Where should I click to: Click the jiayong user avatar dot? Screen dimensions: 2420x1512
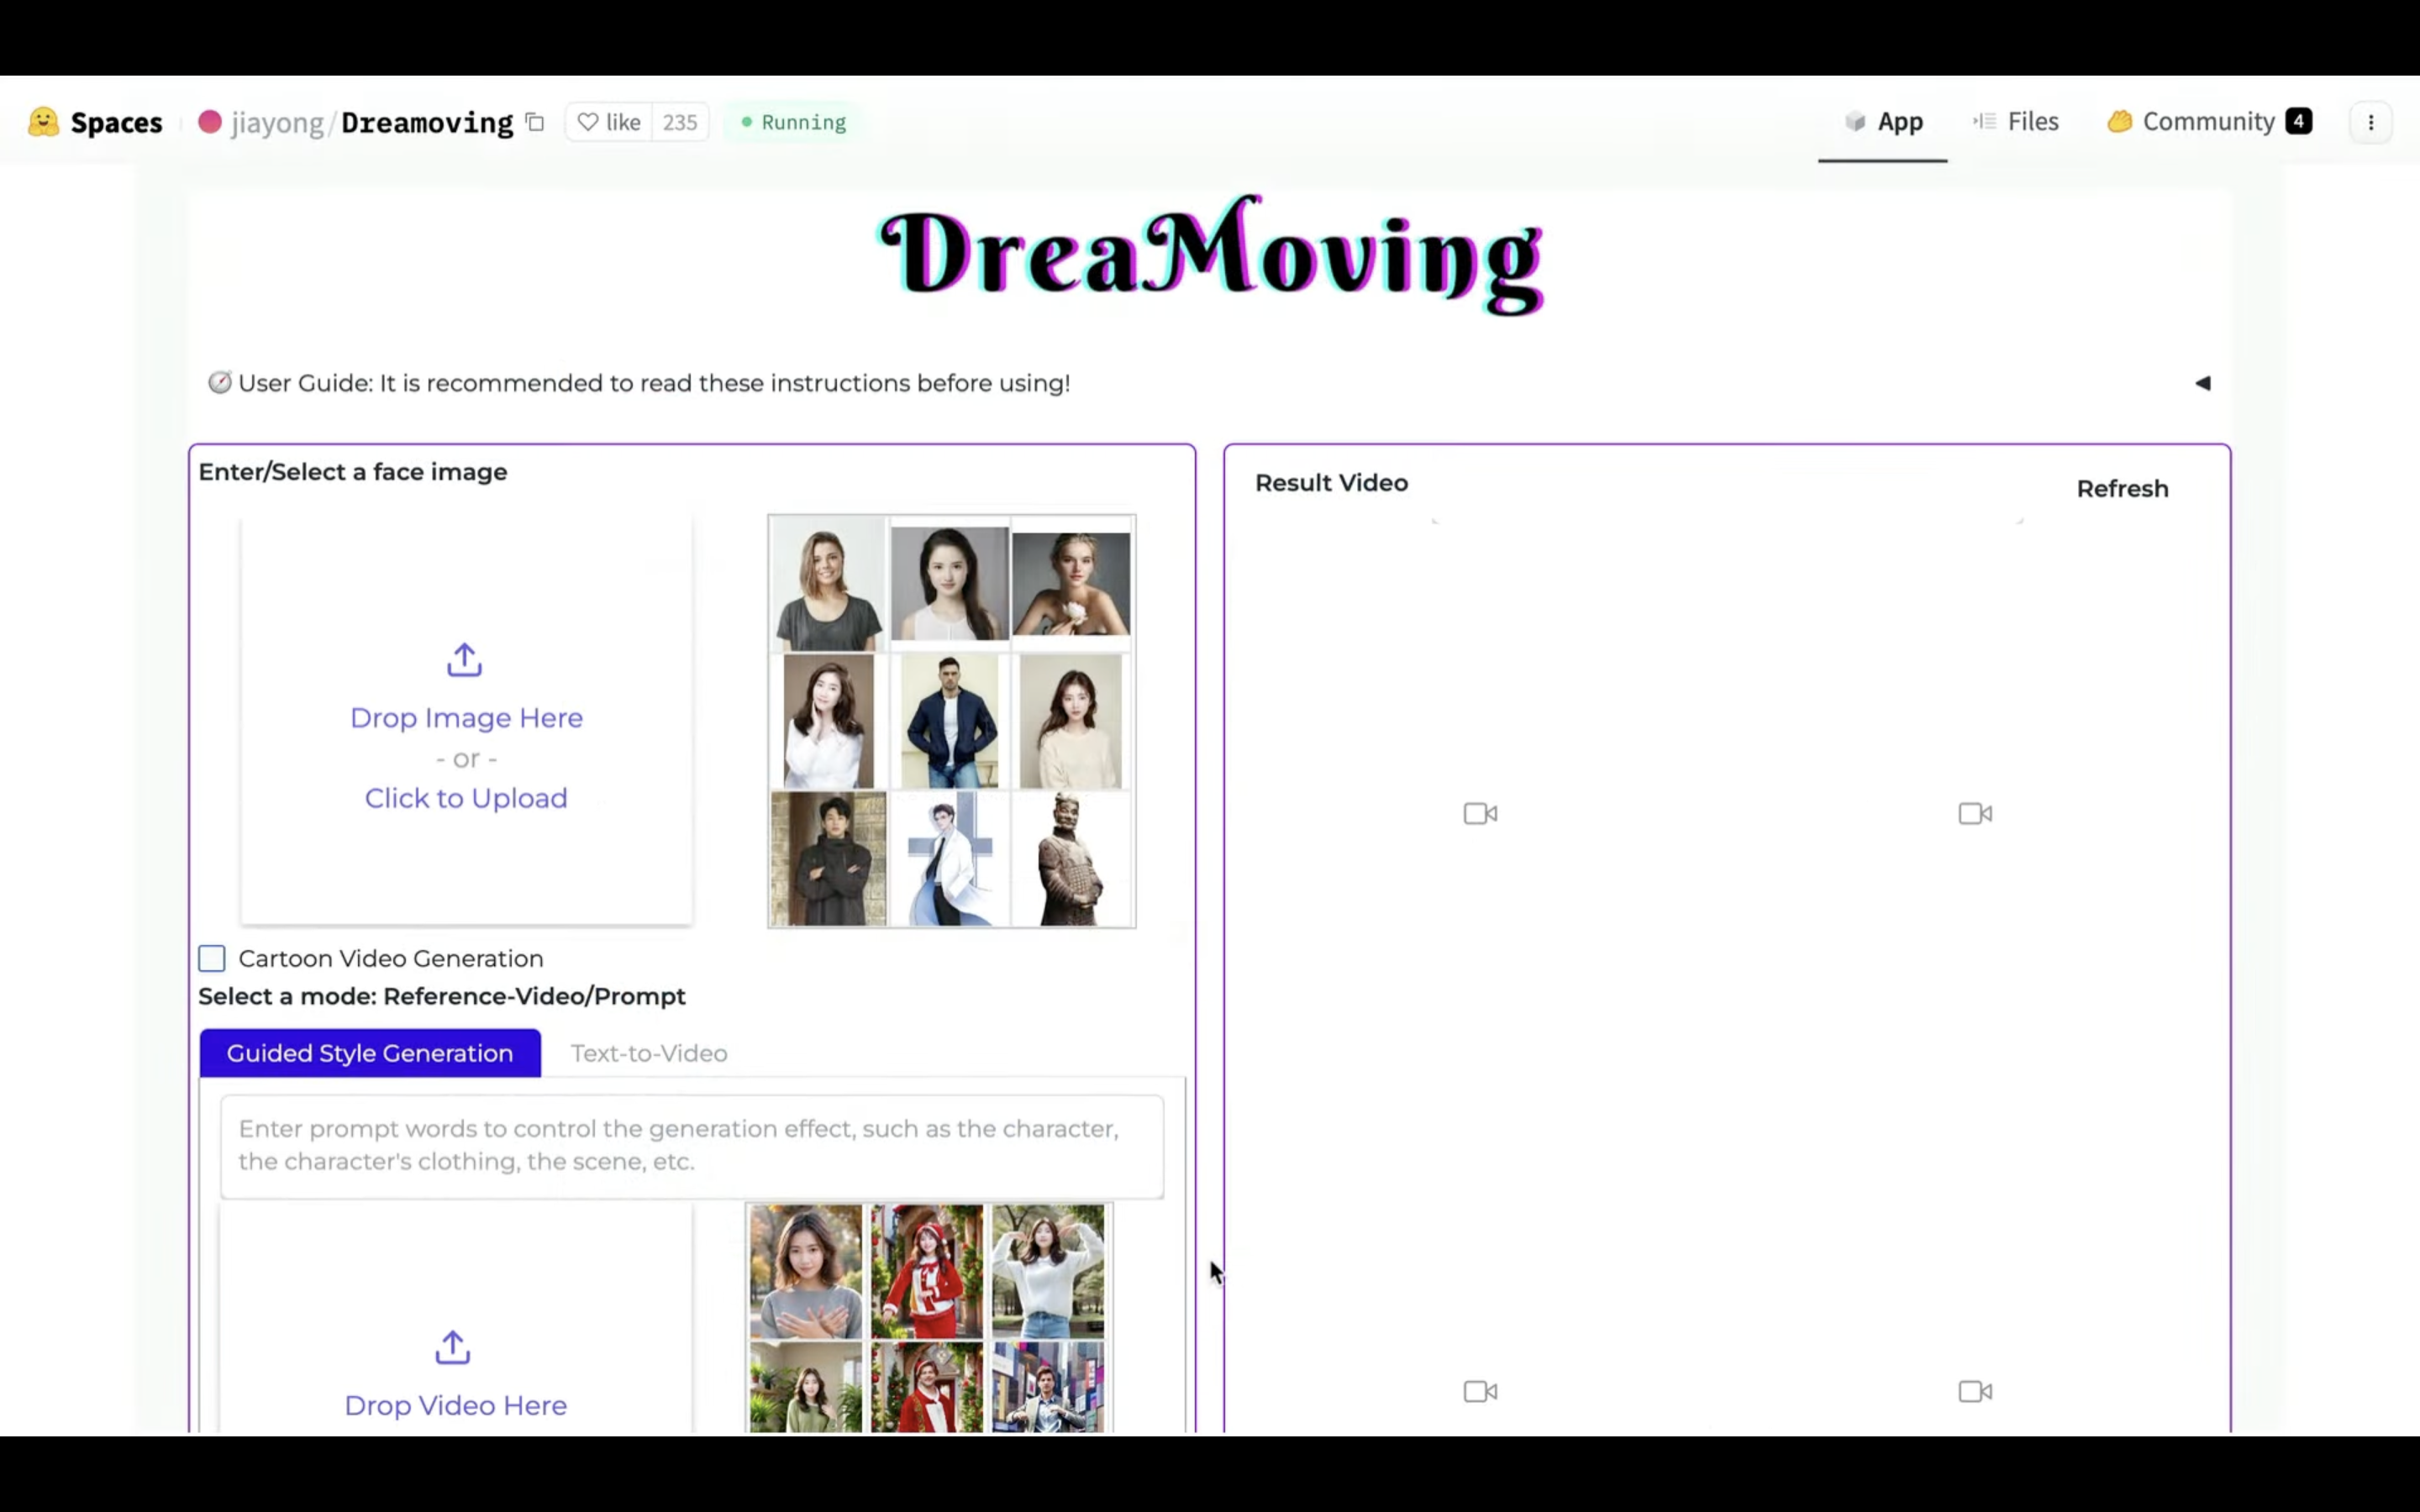(210, 122)
